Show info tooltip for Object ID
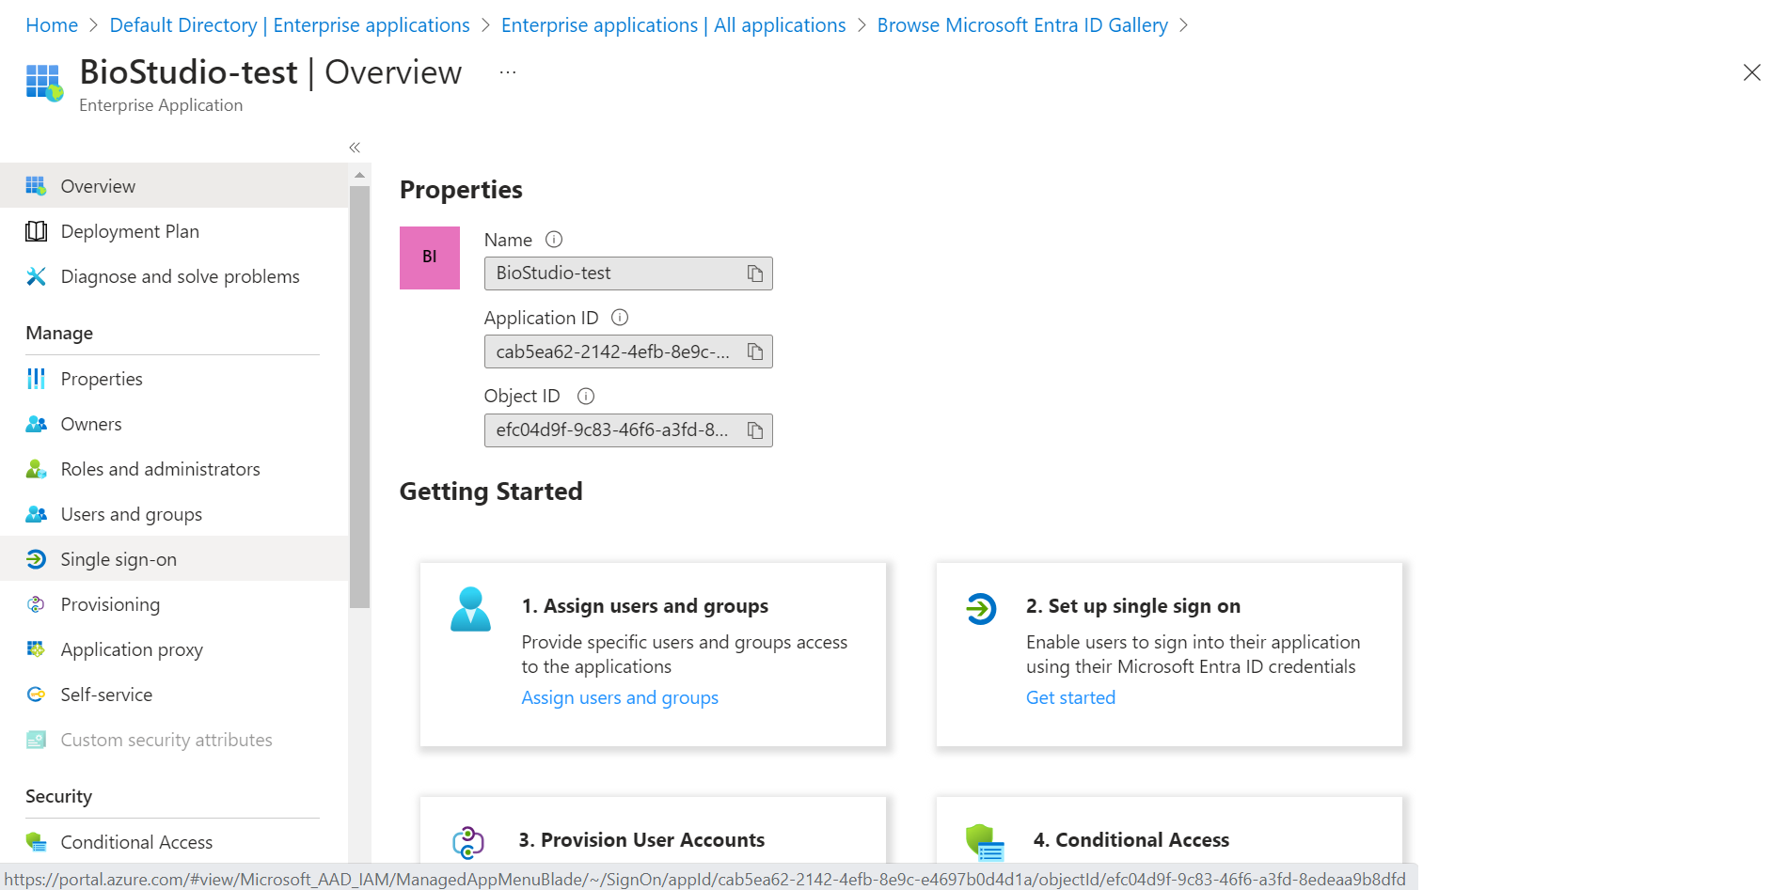Viewport: 1771px width, 890px height. (586, 397)
